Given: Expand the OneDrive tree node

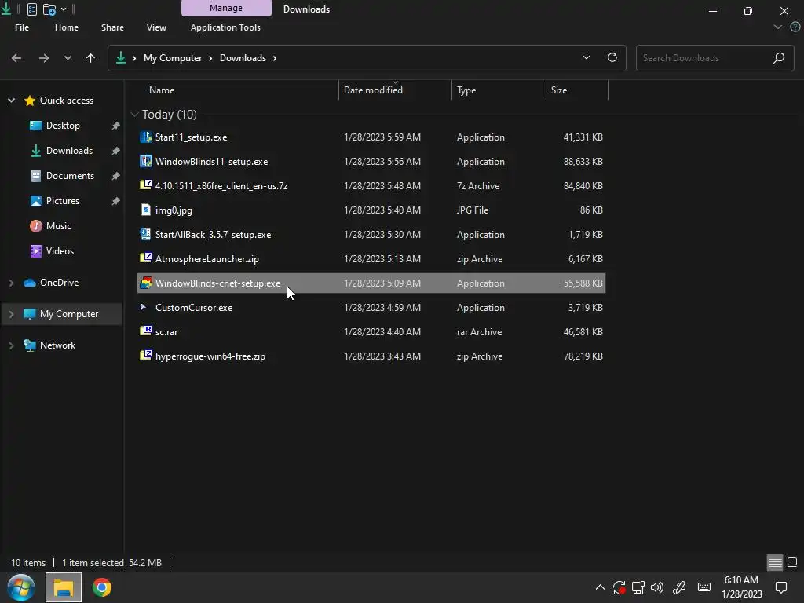Looking at the screenshot, I should 11,283.
